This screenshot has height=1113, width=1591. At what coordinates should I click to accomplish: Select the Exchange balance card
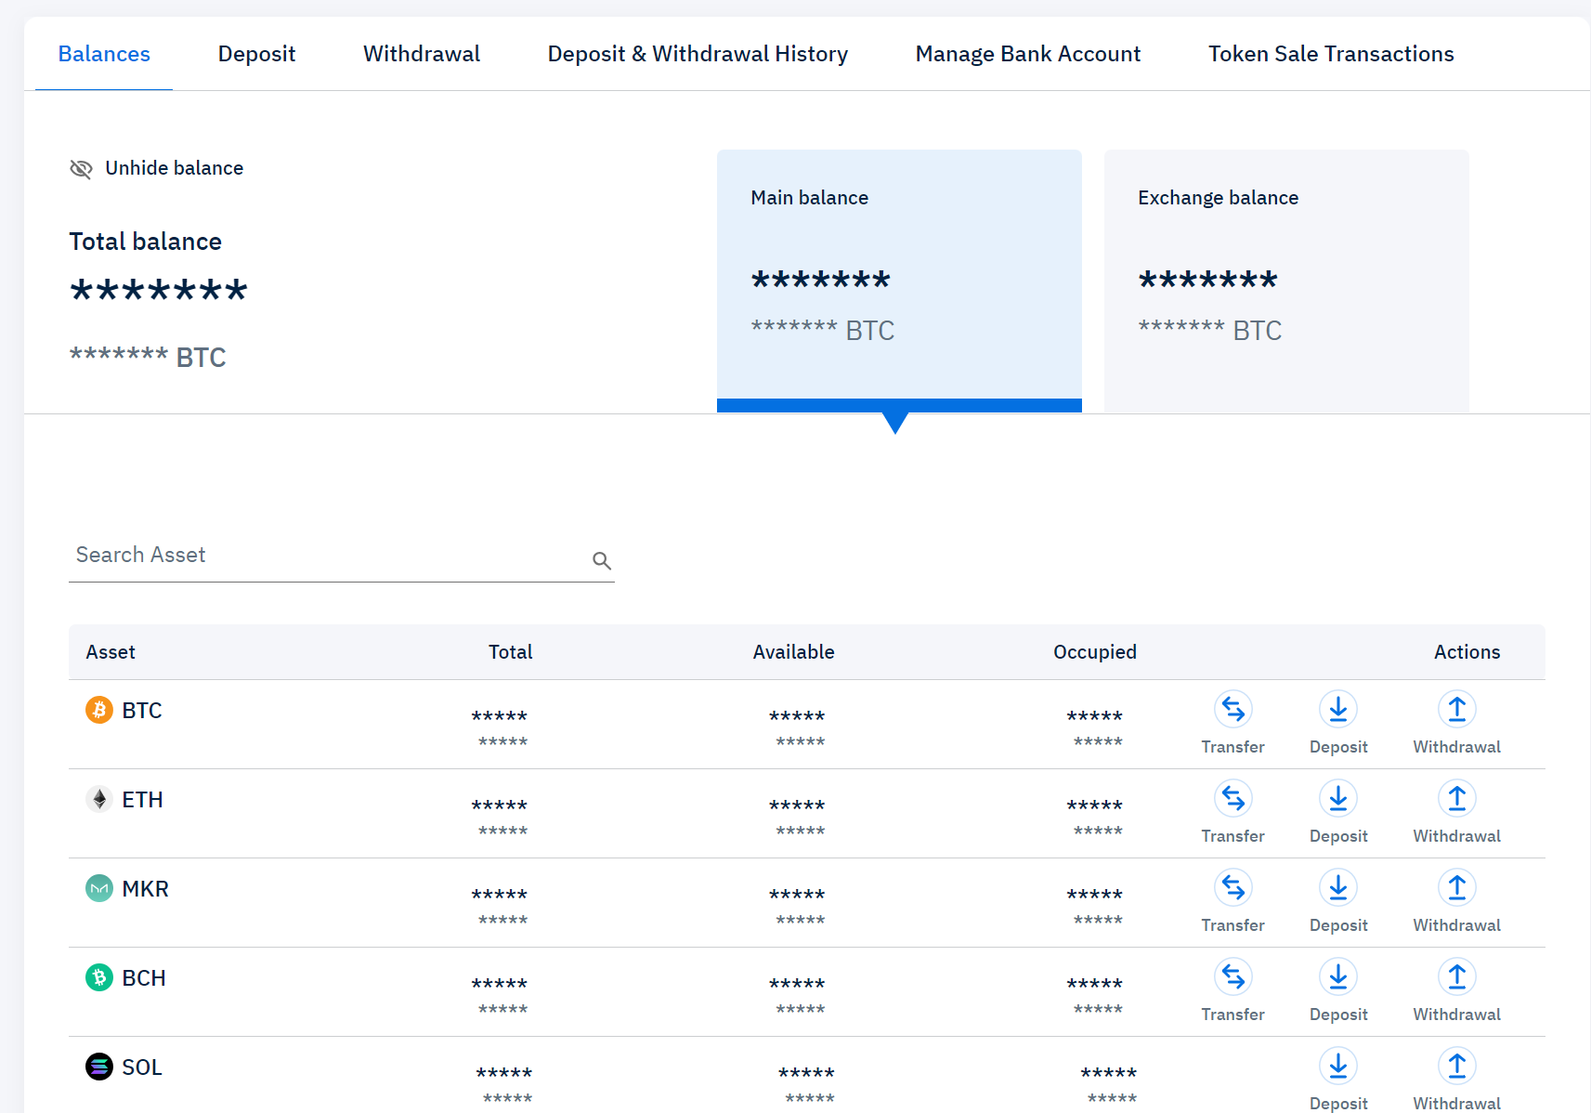[x=1285, y=279]
